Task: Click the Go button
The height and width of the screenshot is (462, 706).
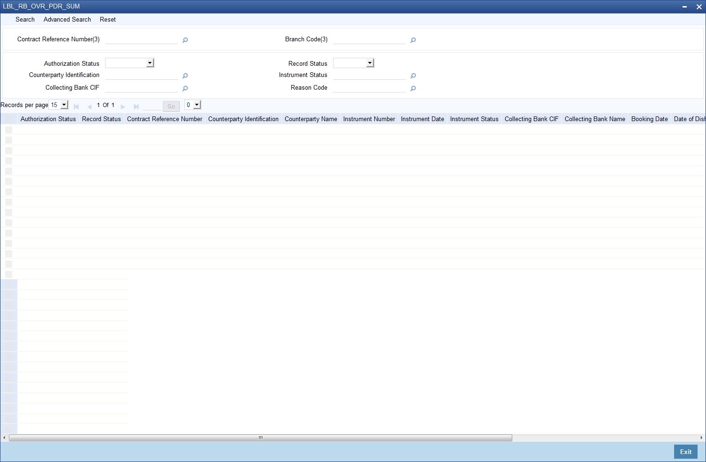Action: (171, 106)
